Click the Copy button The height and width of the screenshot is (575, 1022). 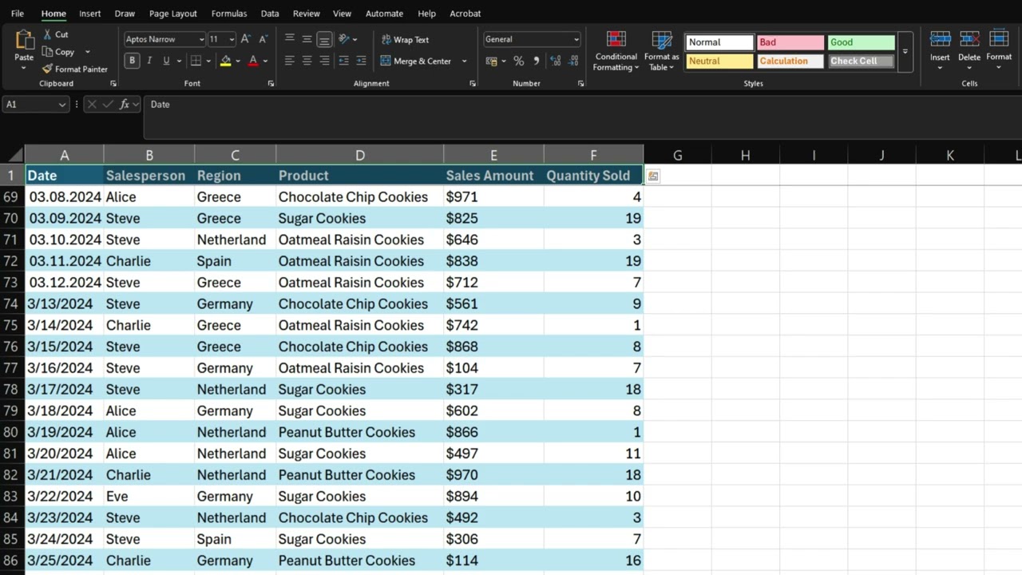58,52
